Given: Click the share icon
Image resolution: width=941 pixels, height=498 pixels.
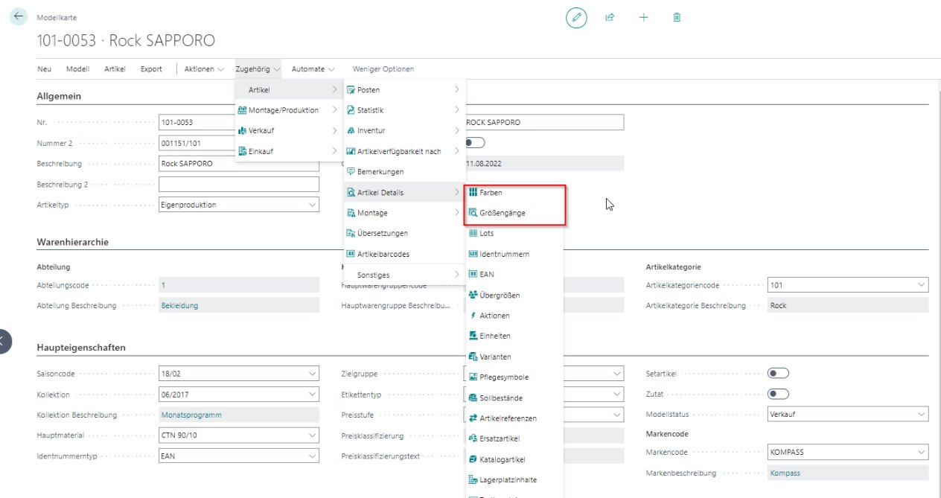Looking at the screenshot, I should [610, 17].
